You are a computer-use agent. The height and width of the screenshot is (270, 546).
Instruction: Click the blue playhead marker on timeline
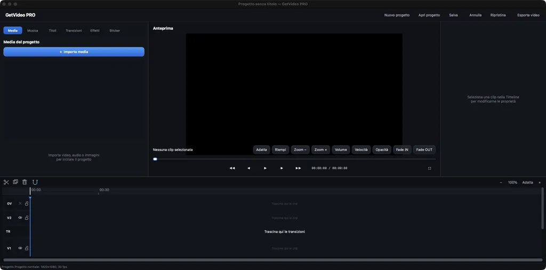(30, 198)
